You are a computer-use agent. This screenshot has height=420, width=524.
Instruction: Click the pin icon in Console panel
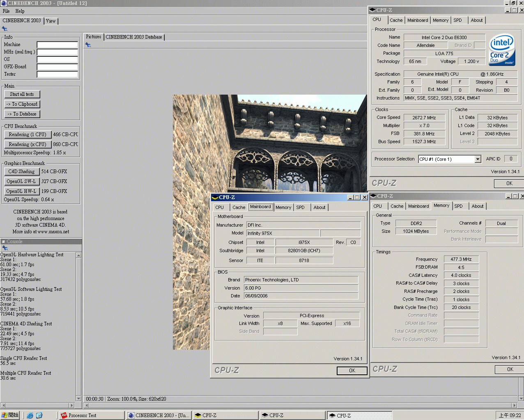tap(5, 248)
